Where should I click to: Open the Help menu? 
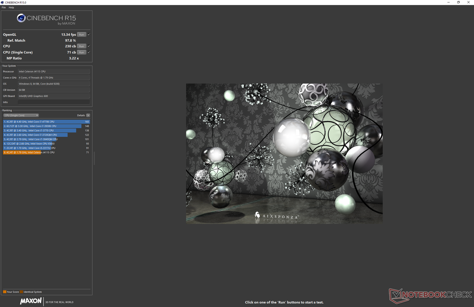pyautogui.click(x=11, y=7)
